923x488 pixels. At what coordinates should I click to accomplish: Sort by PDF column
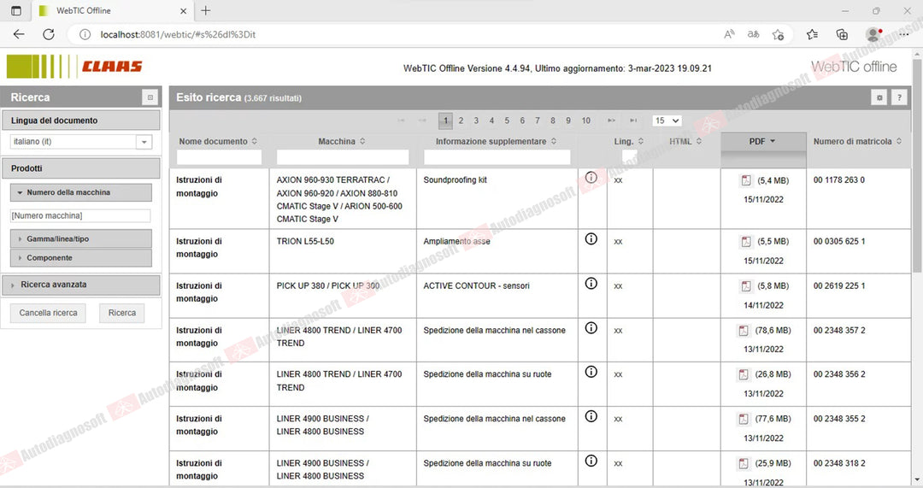[x=763, y=141]
